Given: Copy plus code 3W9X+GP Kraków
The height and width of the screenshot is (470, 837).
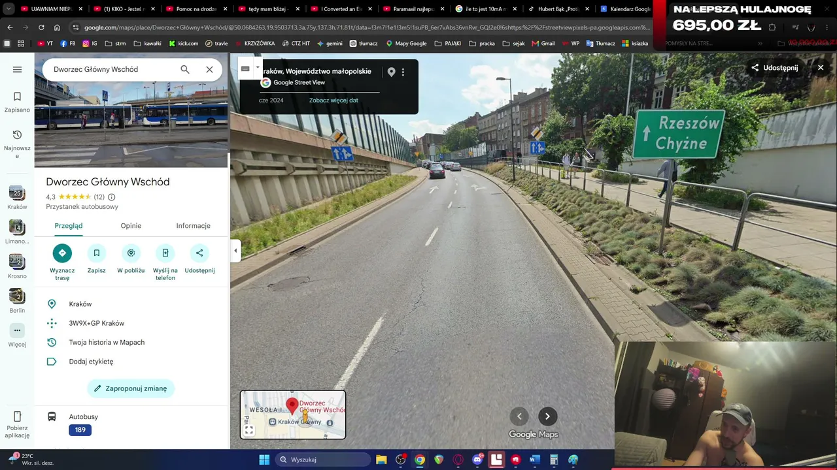Looking at the screenshot, I should click(x=131, y=323).
